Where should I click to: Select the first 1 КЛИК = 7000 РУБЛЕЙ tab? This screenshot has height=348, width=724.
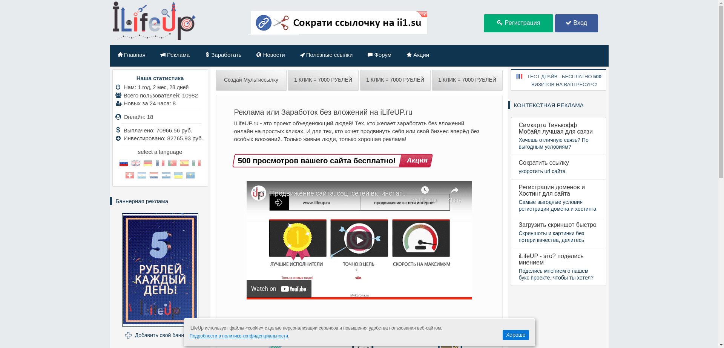(323, 80)
